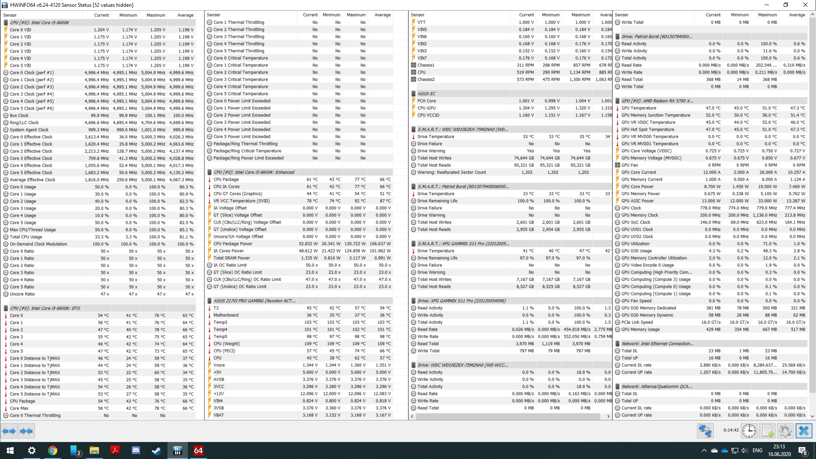Click the expand columns double-arrow button
Screen dimensions: 816x459
[x=9, y=431]
